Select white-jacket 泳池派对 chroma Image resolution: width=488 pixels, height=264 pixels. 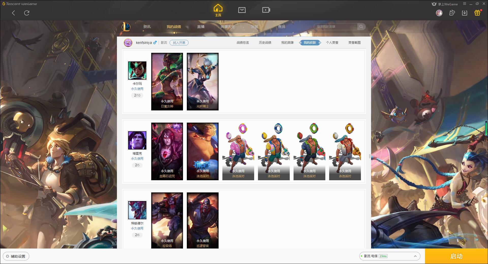point(345,151)
